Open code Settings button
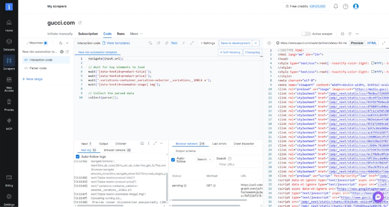389x207 pixels. tap(208, 43)
